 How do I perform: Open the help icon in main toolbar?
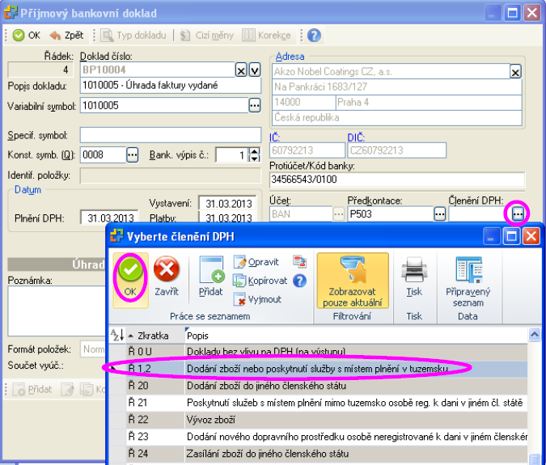pos(314,35)
